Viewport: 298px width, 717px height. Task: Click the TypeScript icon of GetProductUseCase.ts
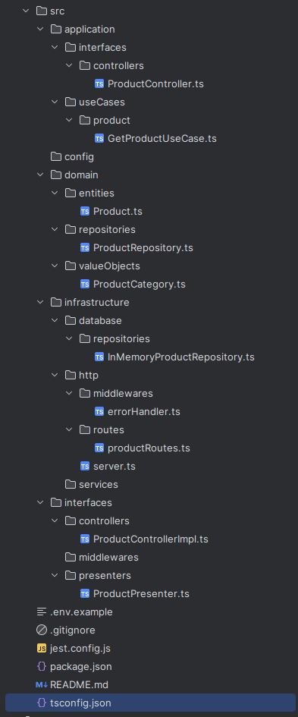pos(99,139)
